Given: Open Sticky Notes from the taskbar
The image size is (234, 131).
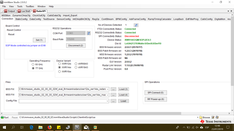Looking at the screenshot, I should [59, 127].
